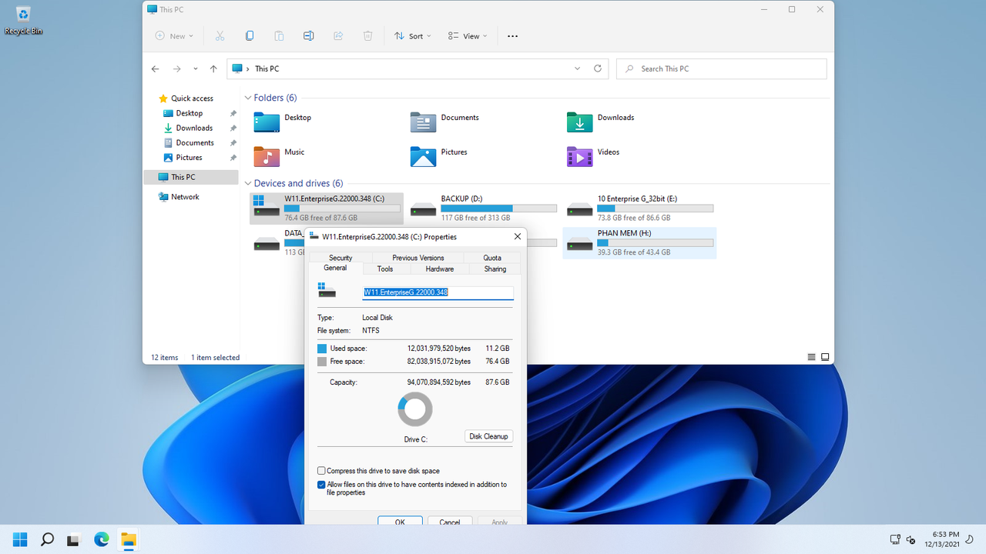This screenshot has height=554, width=986.
Task: Open the Sort dropdown
Action: 412,35
